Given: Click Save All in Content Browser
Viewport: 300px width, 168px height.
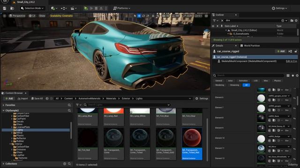Looking at the screenshot, I should tap(37, 98).
